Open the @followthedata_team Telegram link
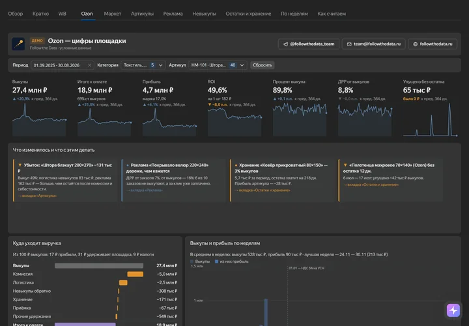This screenshot has height=326, width=469. click(308, 44)
